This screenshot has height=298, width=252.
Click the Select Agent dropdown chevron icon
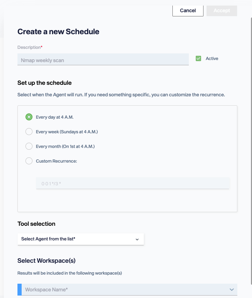(137, 239)
